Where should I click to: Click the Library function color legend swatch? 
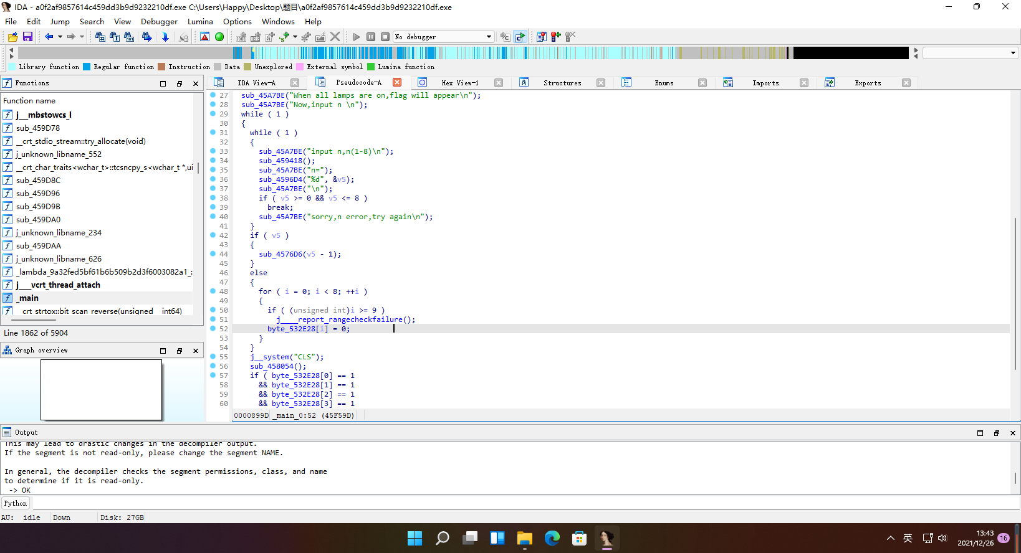click(12, 67)
